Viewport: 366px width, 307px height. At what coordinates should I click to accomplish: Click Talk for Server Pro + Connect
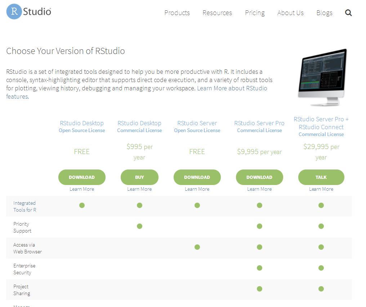coord(321,177)
